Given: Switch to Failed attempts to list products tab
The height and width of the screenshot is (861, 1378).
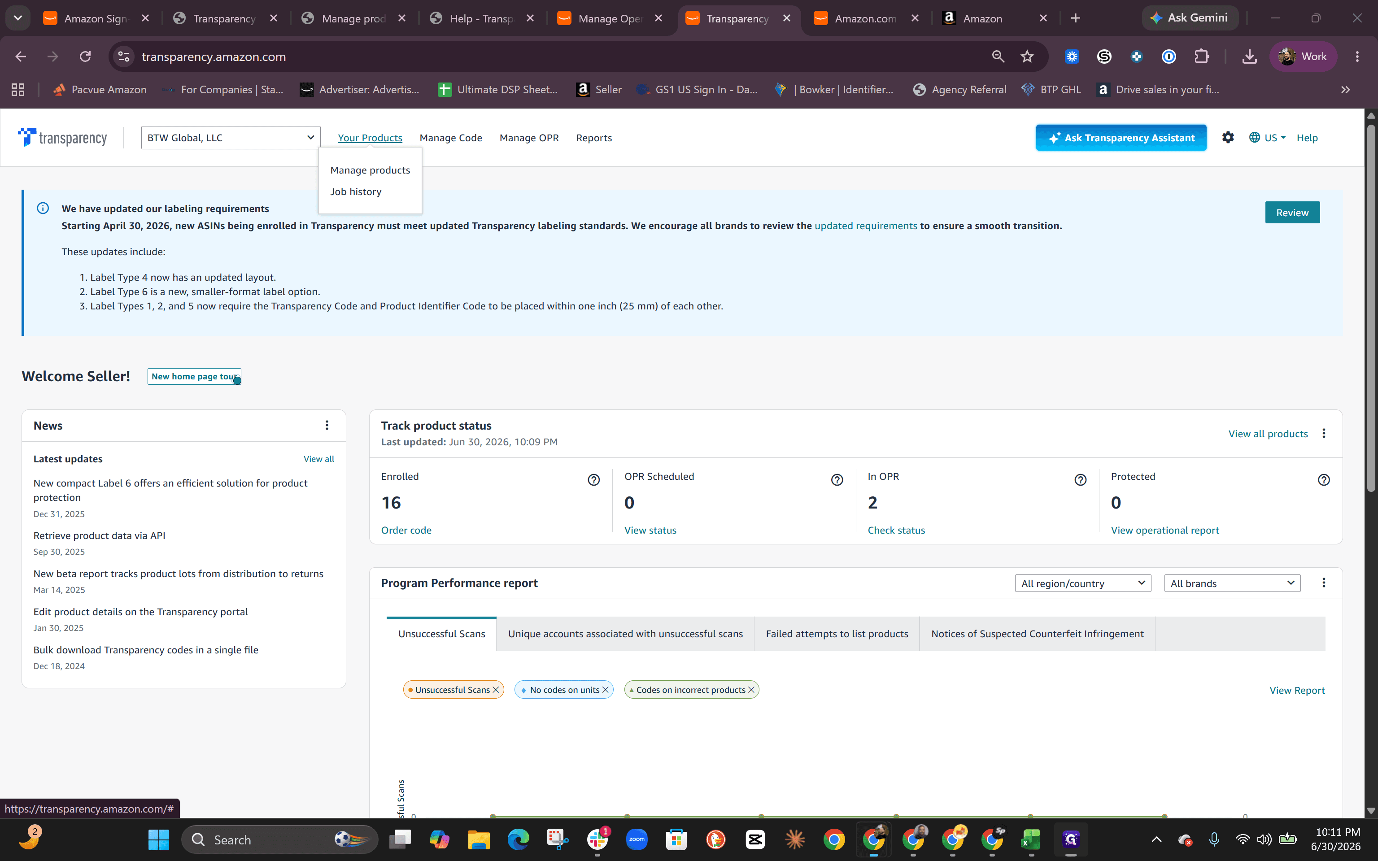Looking at the screenshot, I should [837, 634].
